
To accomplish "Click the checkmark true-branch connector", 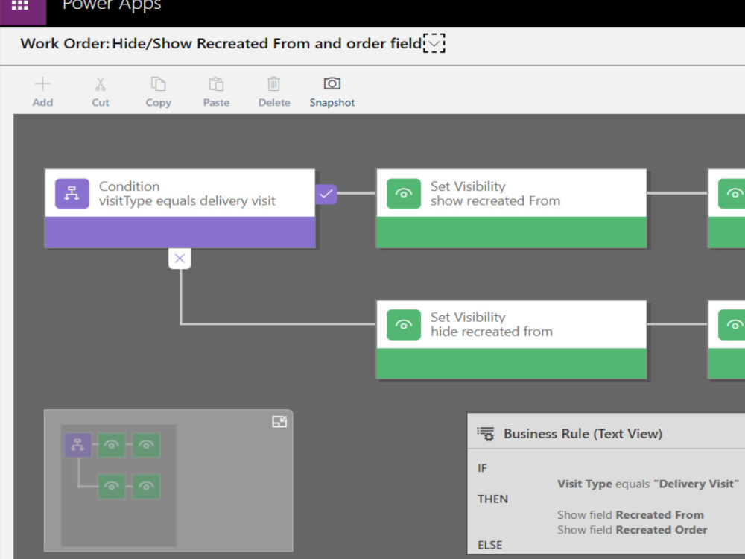I will coord(326,194).
